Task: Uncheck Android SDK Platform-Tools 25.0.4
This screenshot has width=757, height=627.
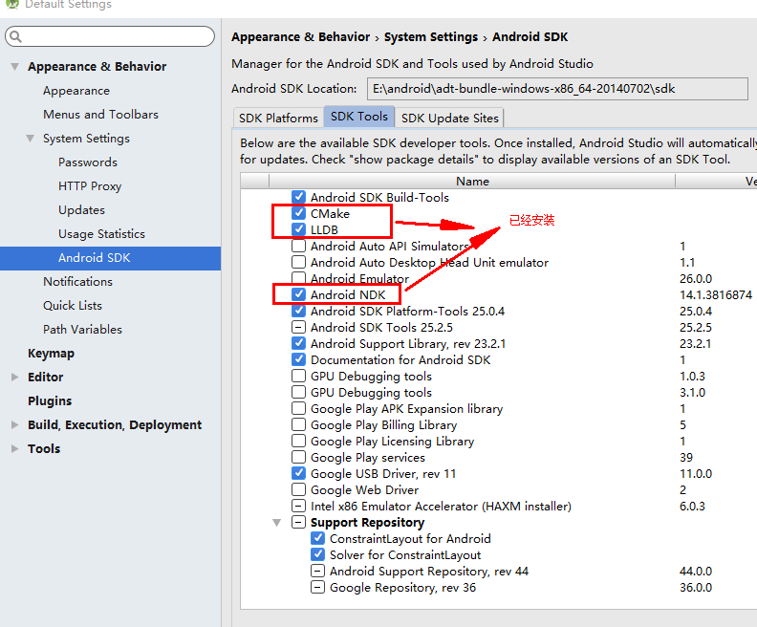Action: point(299,311)
